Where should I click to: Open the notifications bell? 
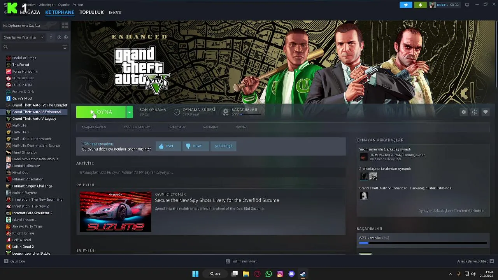(x=420, y=5)
